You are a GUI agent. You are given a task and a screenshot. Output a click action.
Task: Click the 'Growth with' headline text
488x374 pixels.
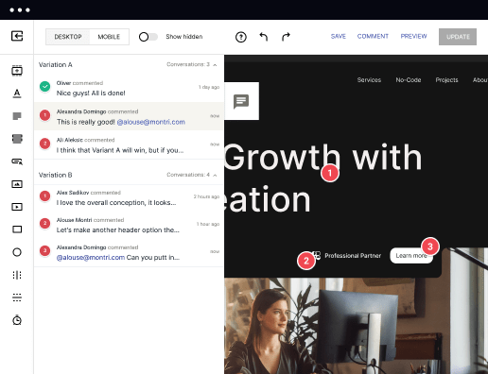tap(323, 157)
